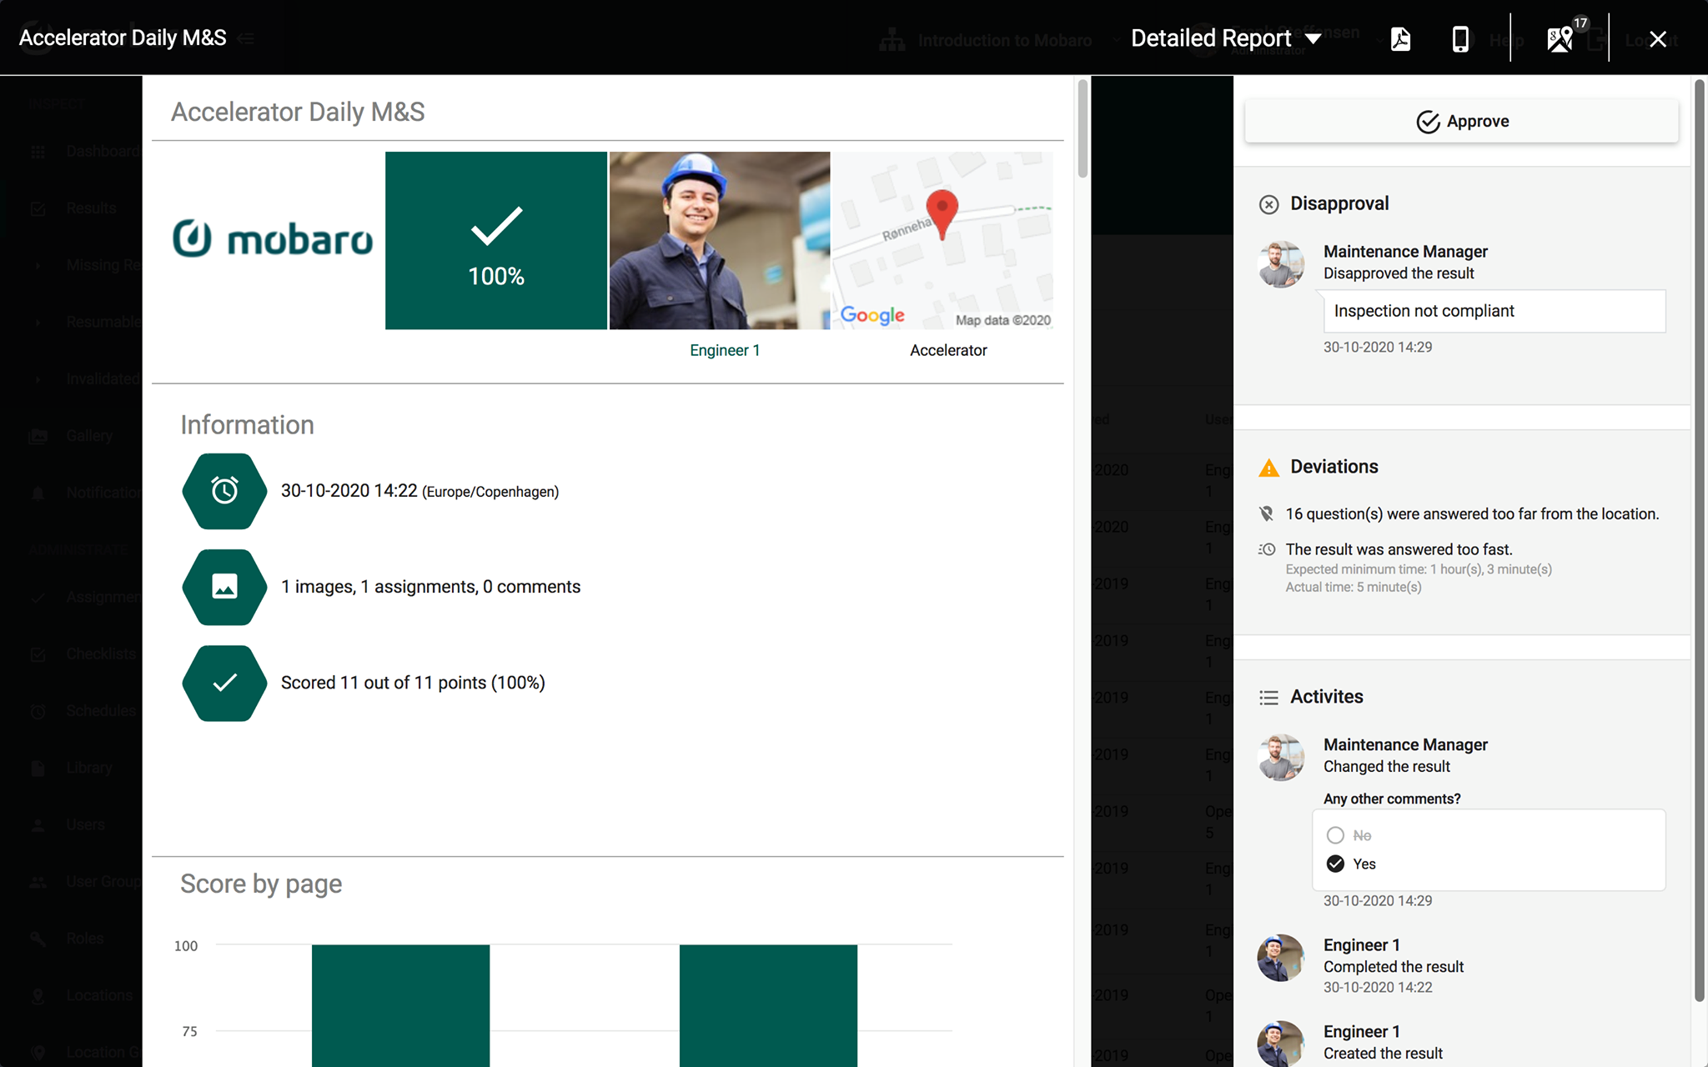Screen dimensions: 1708x1067
Task: Click the 'Inspection not compliant' comment box
Action: point(1494,311)
